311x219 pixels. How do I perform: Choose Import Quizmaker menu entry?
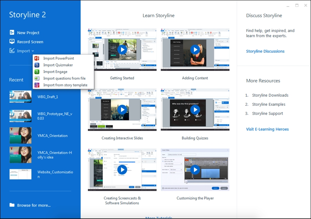58,65
